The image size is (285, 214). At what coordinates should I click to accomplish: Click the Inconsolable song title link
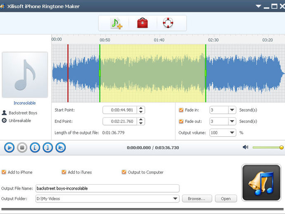coord(25,103)
